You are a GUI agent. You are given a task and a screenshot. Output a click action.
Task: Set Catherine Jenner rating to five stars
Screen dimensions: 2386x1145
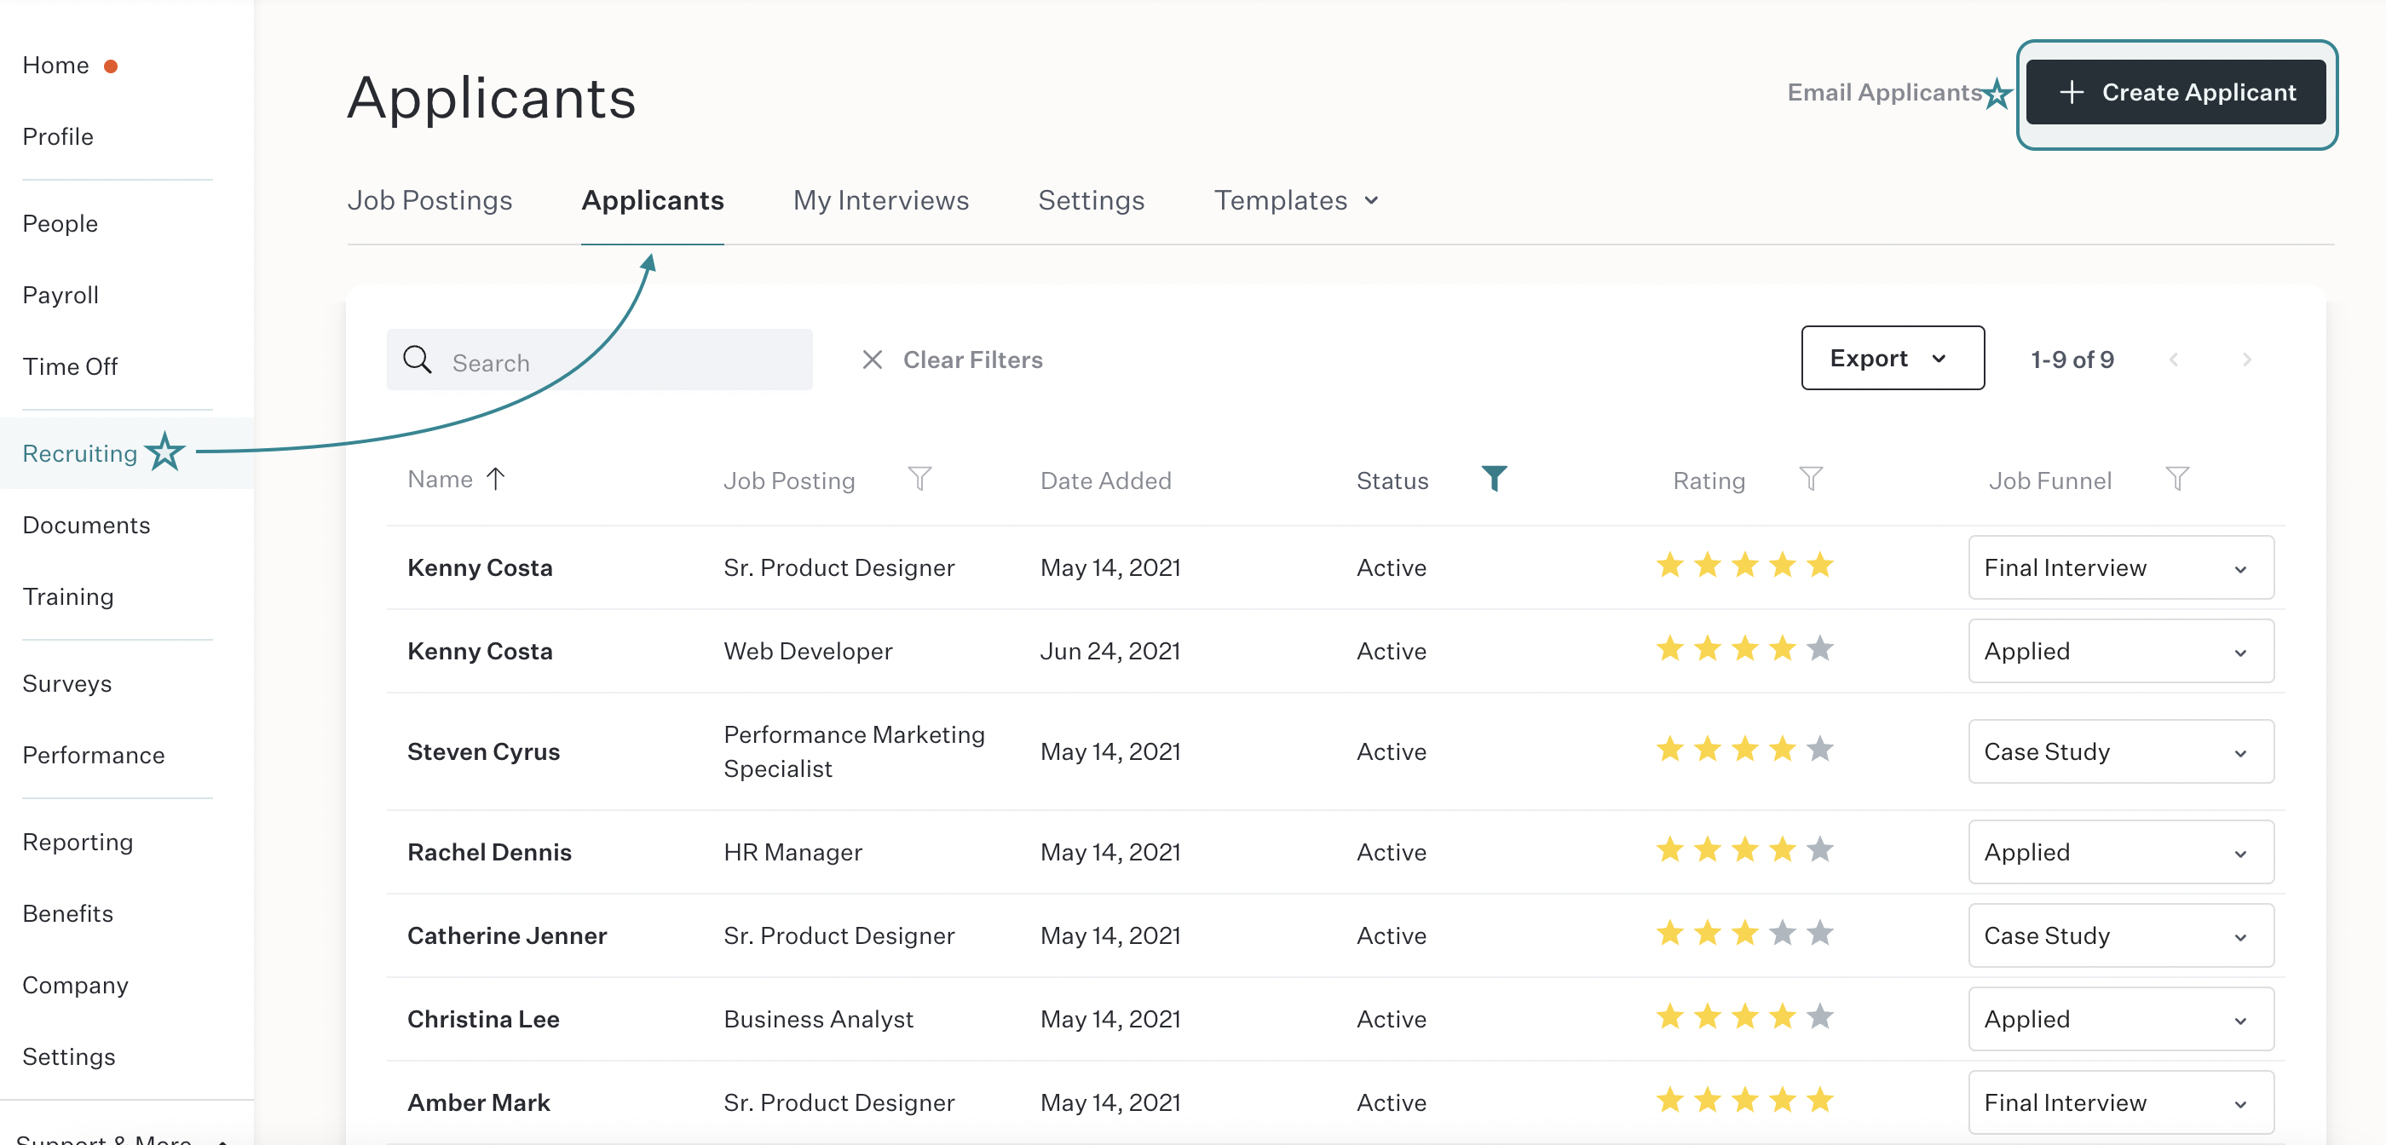tap(1820, 933)
